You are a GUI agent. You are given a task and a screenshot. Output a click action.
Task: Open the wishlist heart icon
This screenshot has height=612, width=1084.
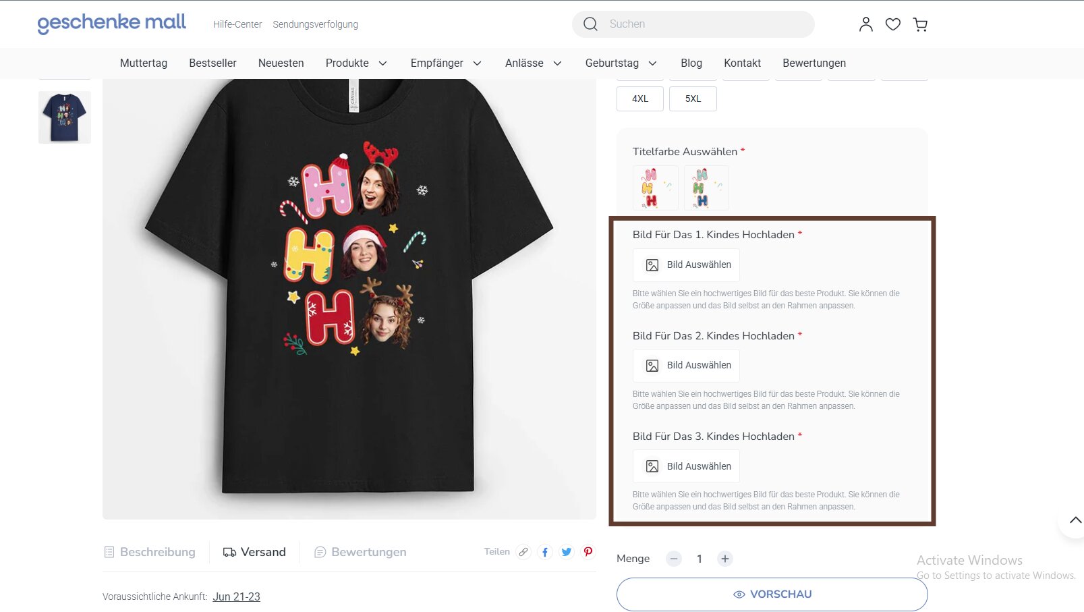pyautogui.click(x=893, y=24)
